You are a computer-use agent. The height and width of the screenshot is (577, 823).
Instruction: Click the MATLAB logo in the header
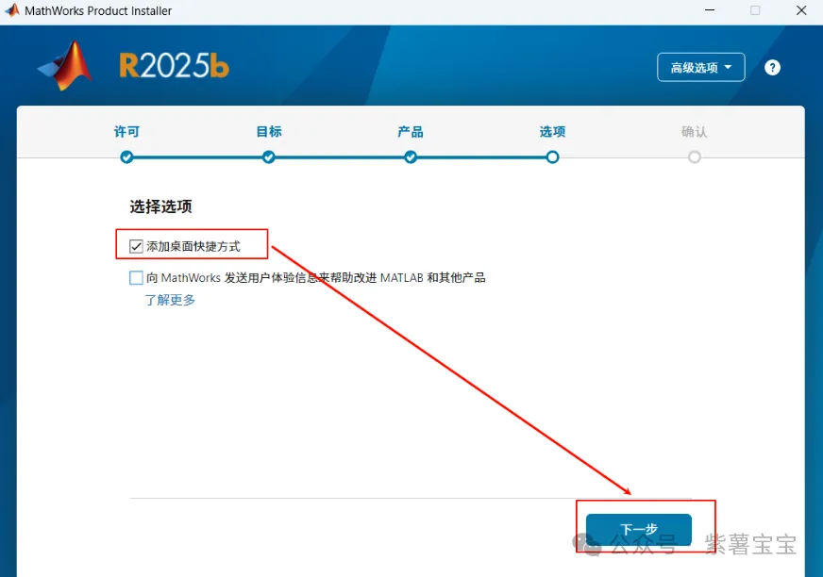tap(66, 66)
